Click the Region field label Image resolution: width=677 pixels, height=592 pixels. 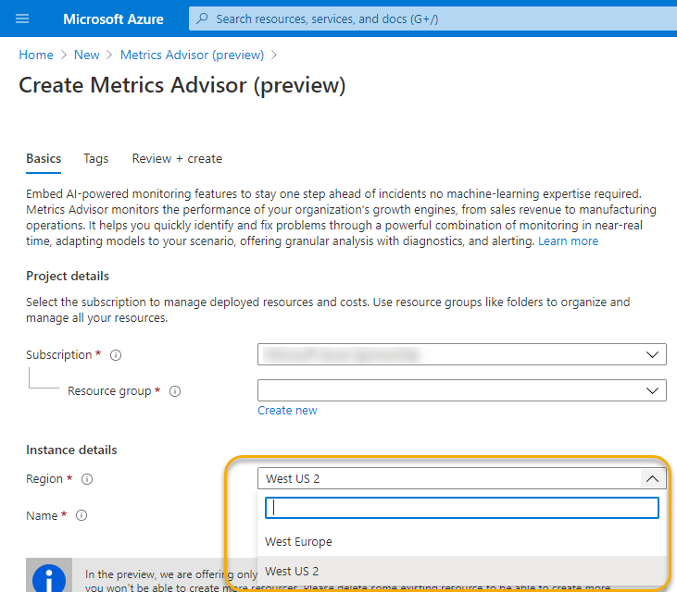click(44, 479)
